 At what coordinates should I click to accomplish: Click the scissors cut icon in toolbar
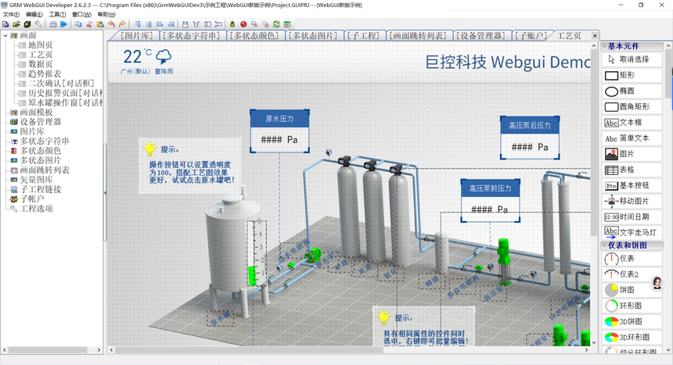[x=88, y=25]
